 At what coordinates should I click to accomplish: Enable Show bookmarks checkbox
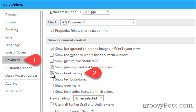coord(52,73)
